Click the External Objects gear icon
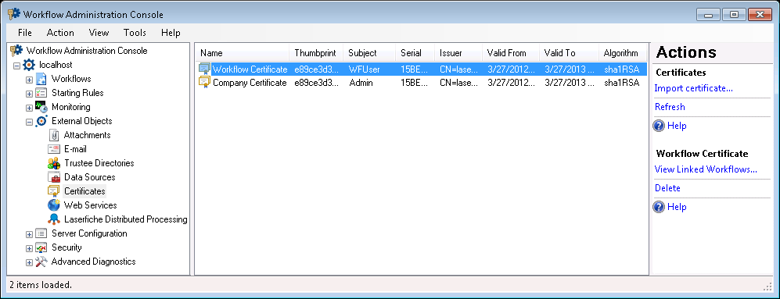The width and height of the screenshot is (780, 299). pos(41,121)
